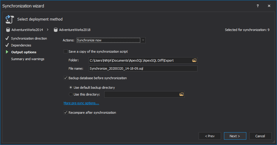This screenshot has height=145, width=277.
Task: Select Use this directory radio option
Action: (71, 94)
